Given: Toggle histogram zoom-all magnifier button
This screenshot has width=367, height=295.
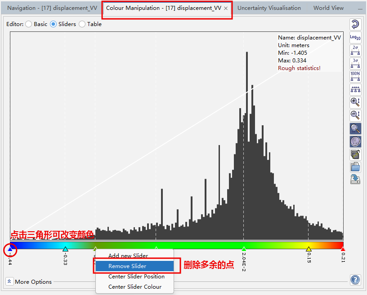Looking at the screenshot, I should click(x=355, y=128).
